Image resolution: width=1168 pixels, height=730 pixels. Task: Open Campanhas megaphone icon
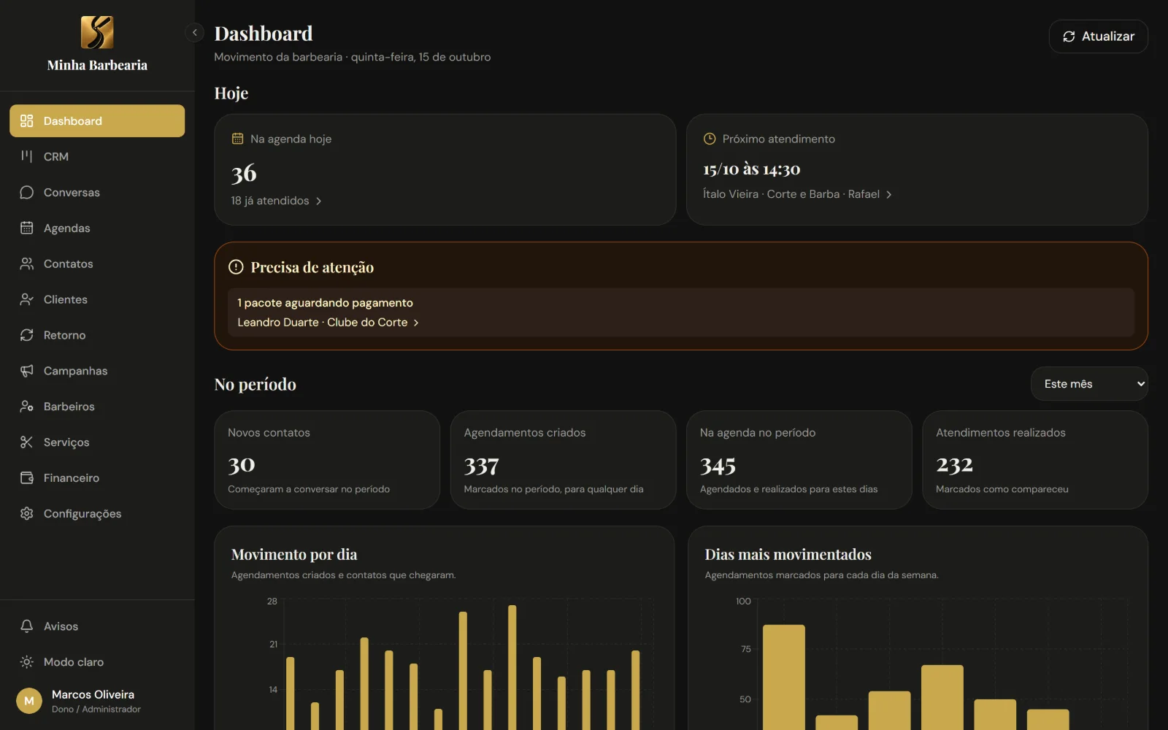(x=27, y=371)
